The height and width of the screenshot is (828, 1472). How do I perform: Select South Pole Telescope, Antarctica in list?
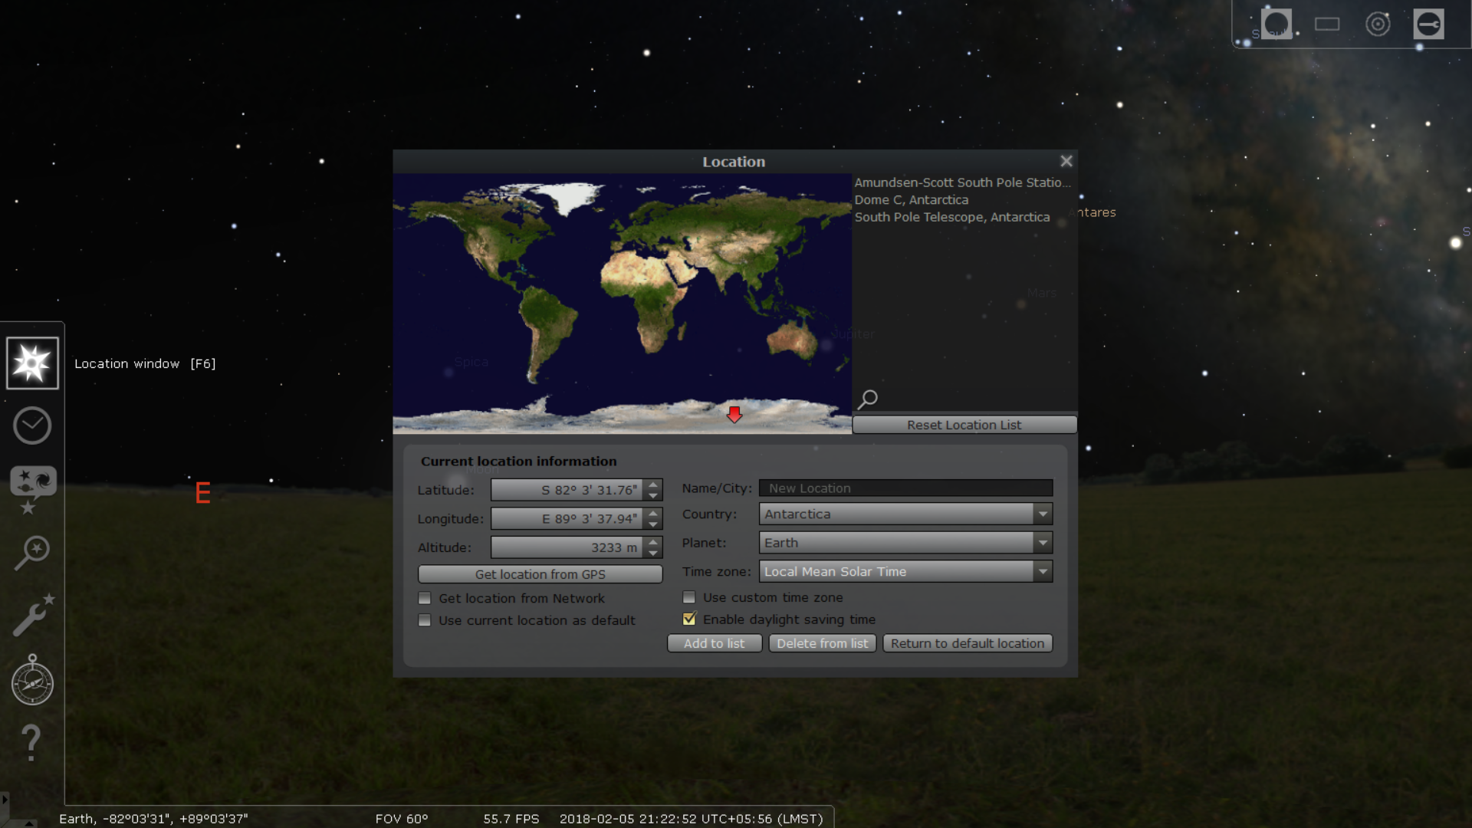952,217
